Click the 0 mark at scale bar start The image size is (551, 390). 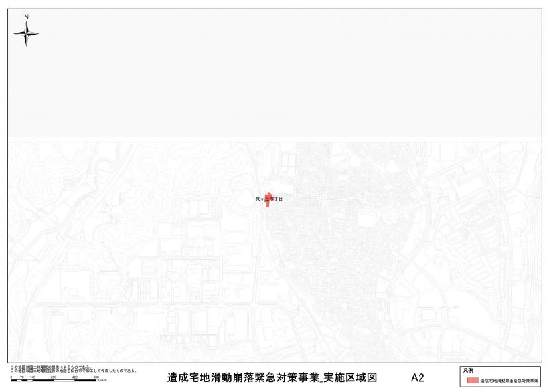pyautogui.click(x=11, y=377)
